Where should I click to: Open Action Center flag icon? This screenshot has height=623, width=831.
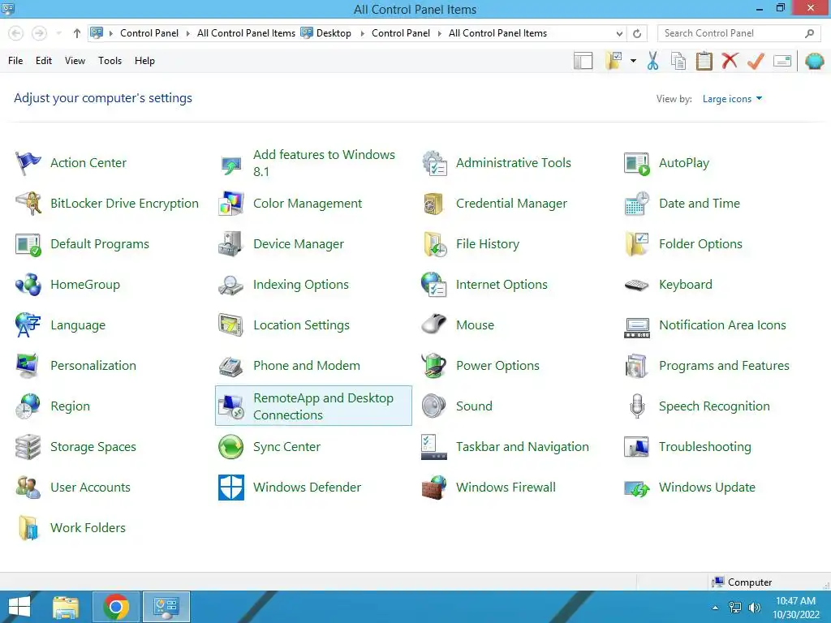[x=28, y=163]
